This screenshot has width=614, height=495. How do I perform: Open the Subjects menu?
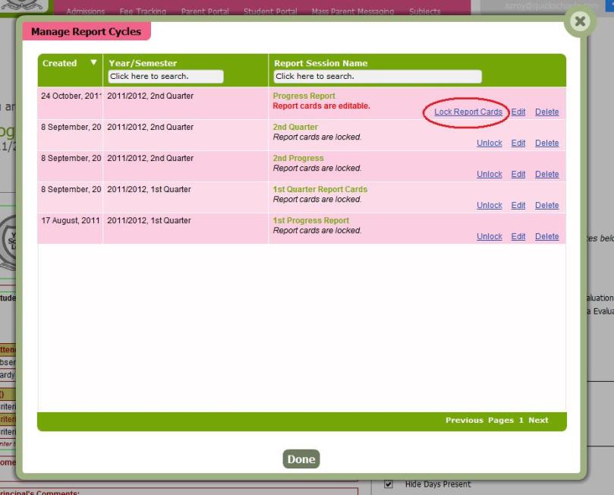click(425, 11)
